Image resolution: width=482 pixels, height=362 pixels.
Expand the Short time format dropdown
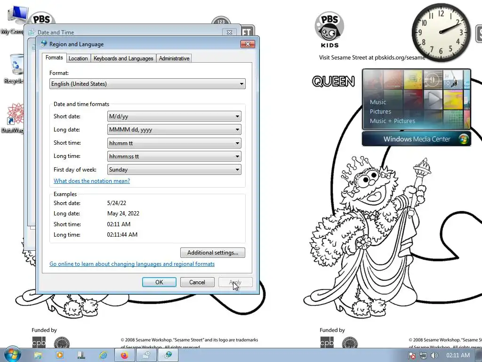pos(174,143)
